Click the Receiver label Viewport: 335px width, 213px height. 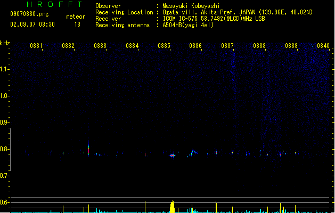(108, 19)
